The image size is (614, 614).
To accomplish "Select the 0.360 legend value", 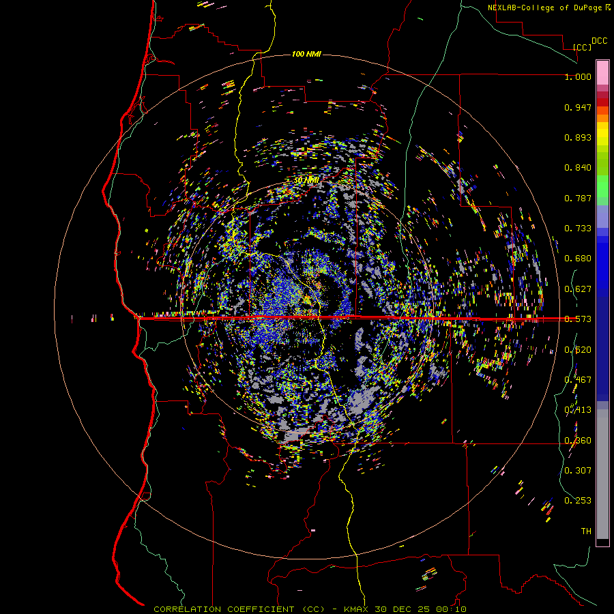I will click(578, 441).
